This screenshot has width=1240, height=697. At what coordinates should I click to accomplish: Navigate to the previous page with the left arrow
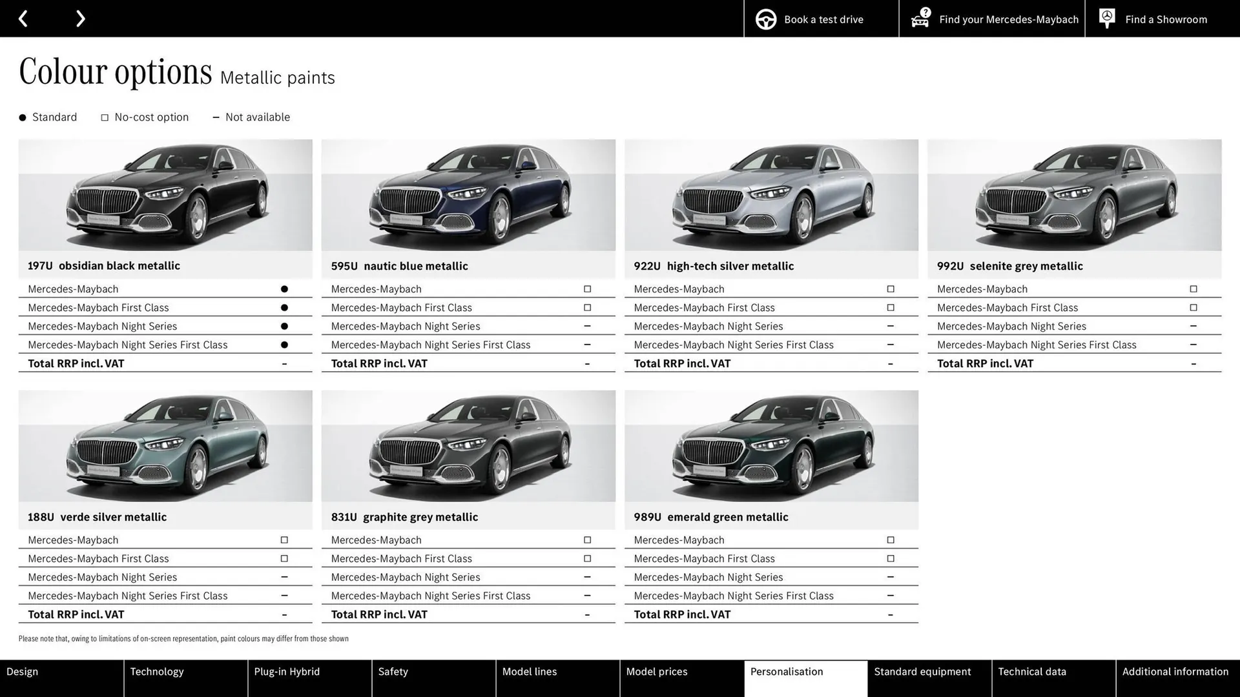pyautogui.click(x=24, y=18)
